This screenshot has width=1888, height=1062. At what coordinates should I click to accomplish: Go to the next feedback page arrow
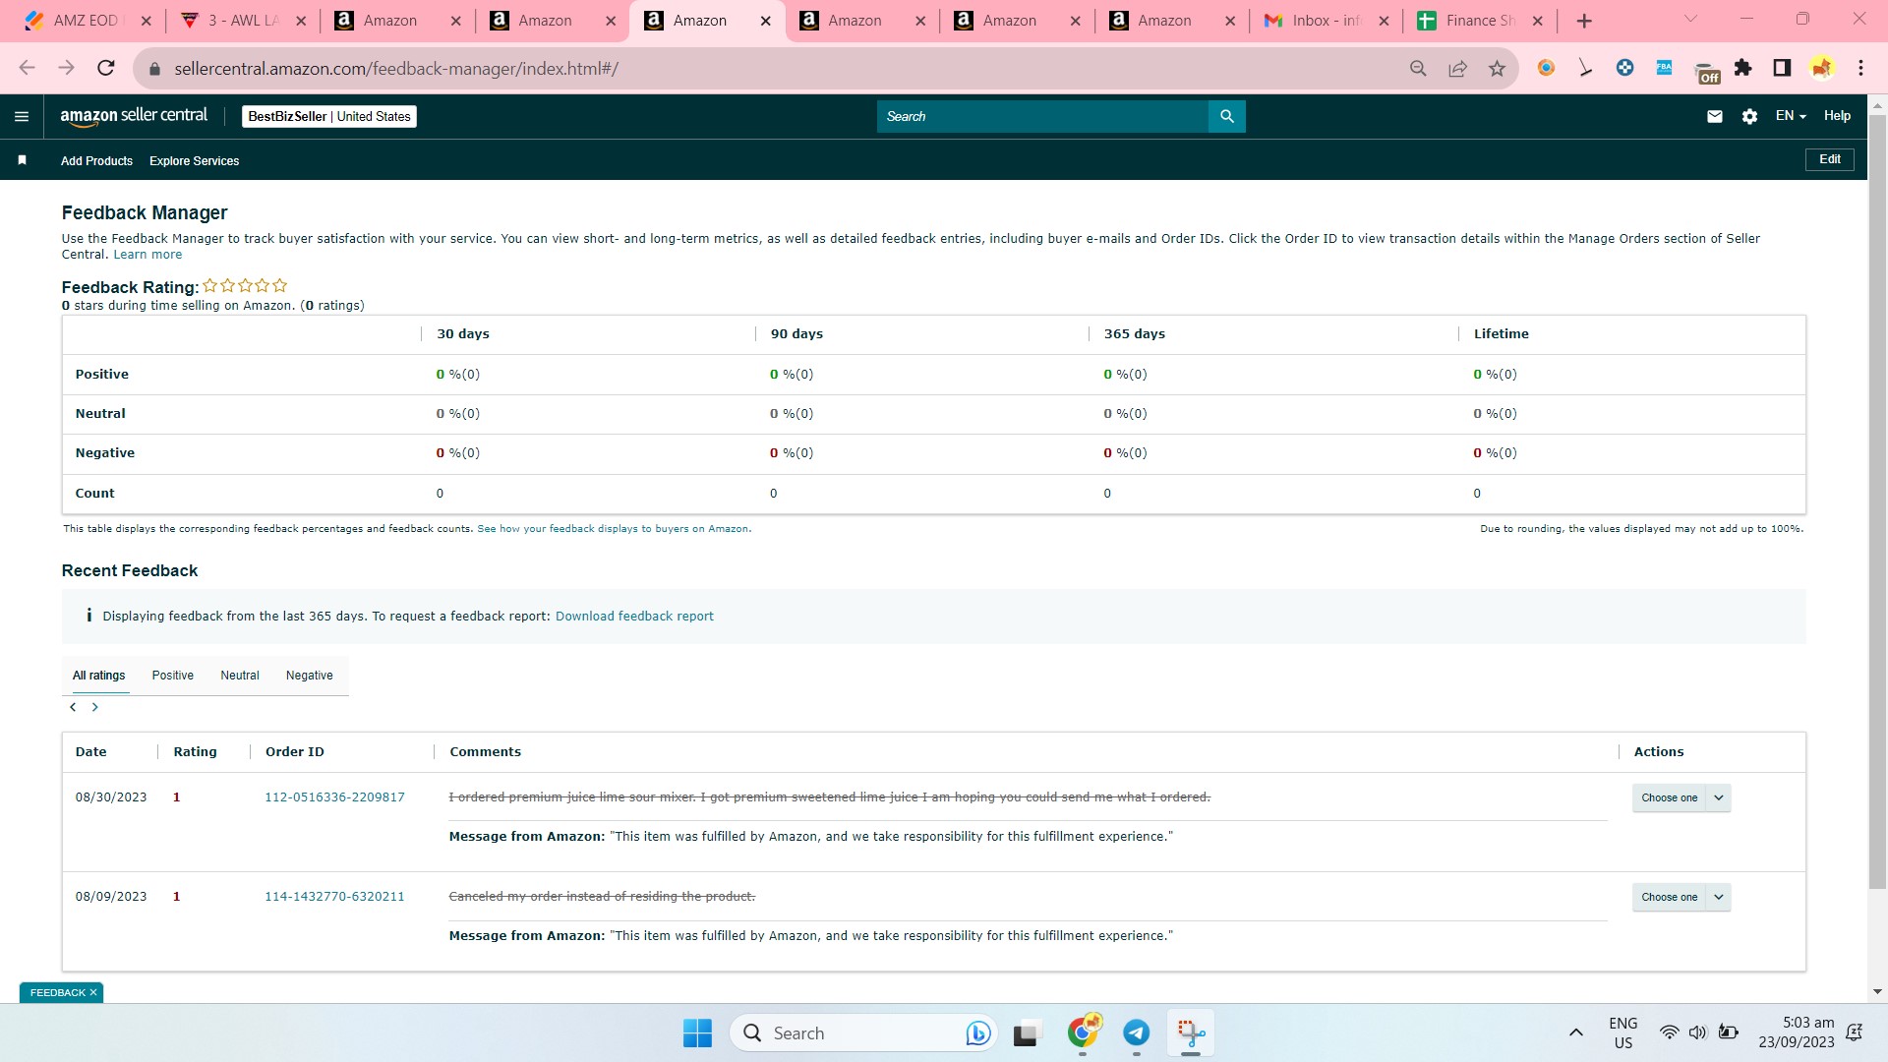(95, 707)
